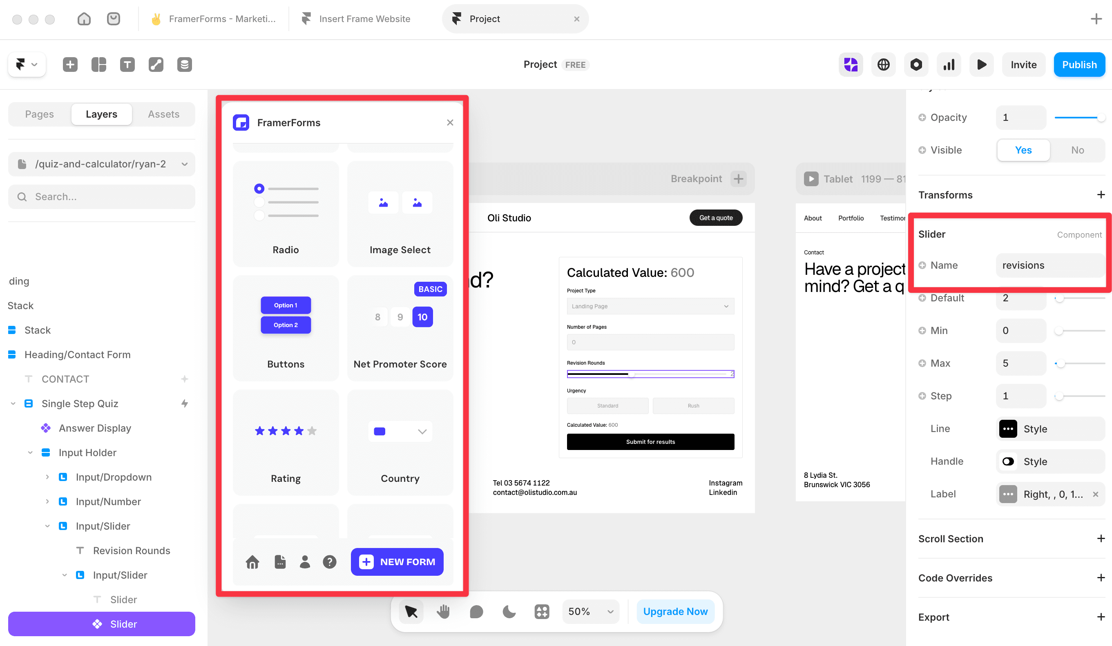This screenshot has height=646, width=1112.
Task: Add a Scroll Section with plus
Action: point(1101,539)
